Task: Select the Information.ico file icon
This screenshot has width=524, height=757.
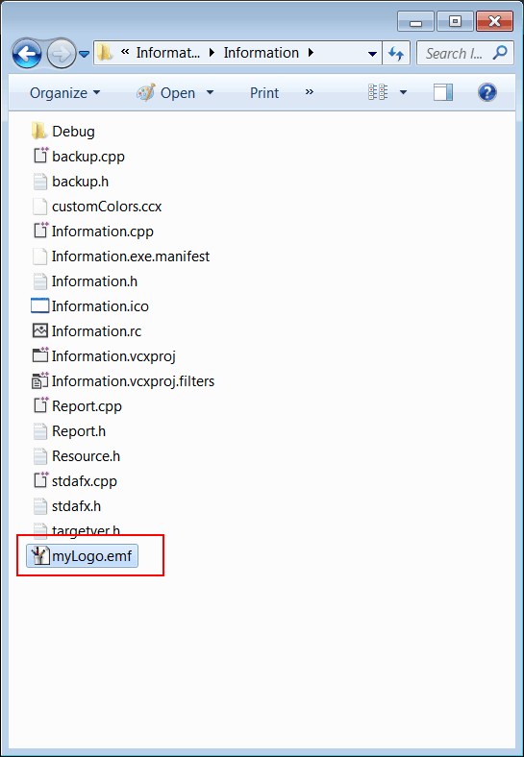Action: coord(40,306)
